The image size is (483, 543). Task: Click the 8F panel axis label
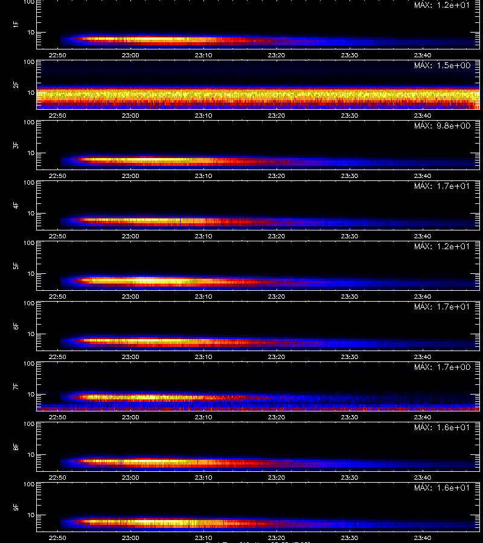pos(16,446)
